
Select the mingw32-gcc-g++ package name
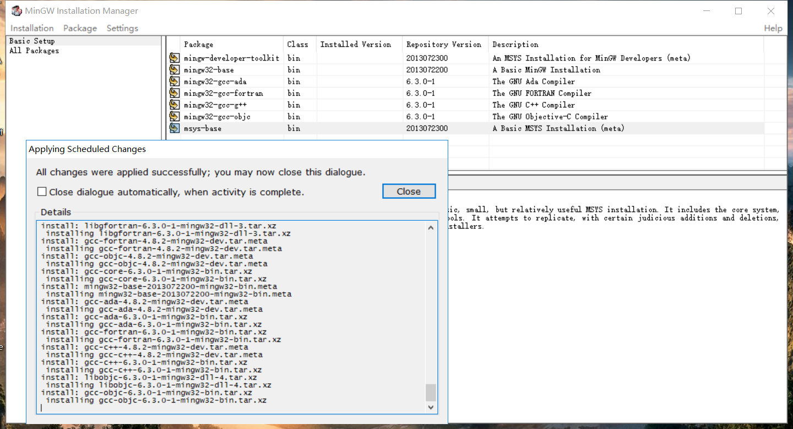click(x=215, y=105)
